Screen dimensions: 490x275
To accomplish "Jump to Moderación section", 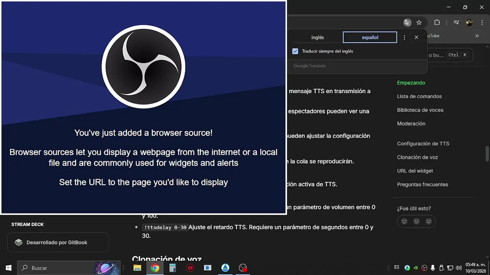I will pos(411,124).
